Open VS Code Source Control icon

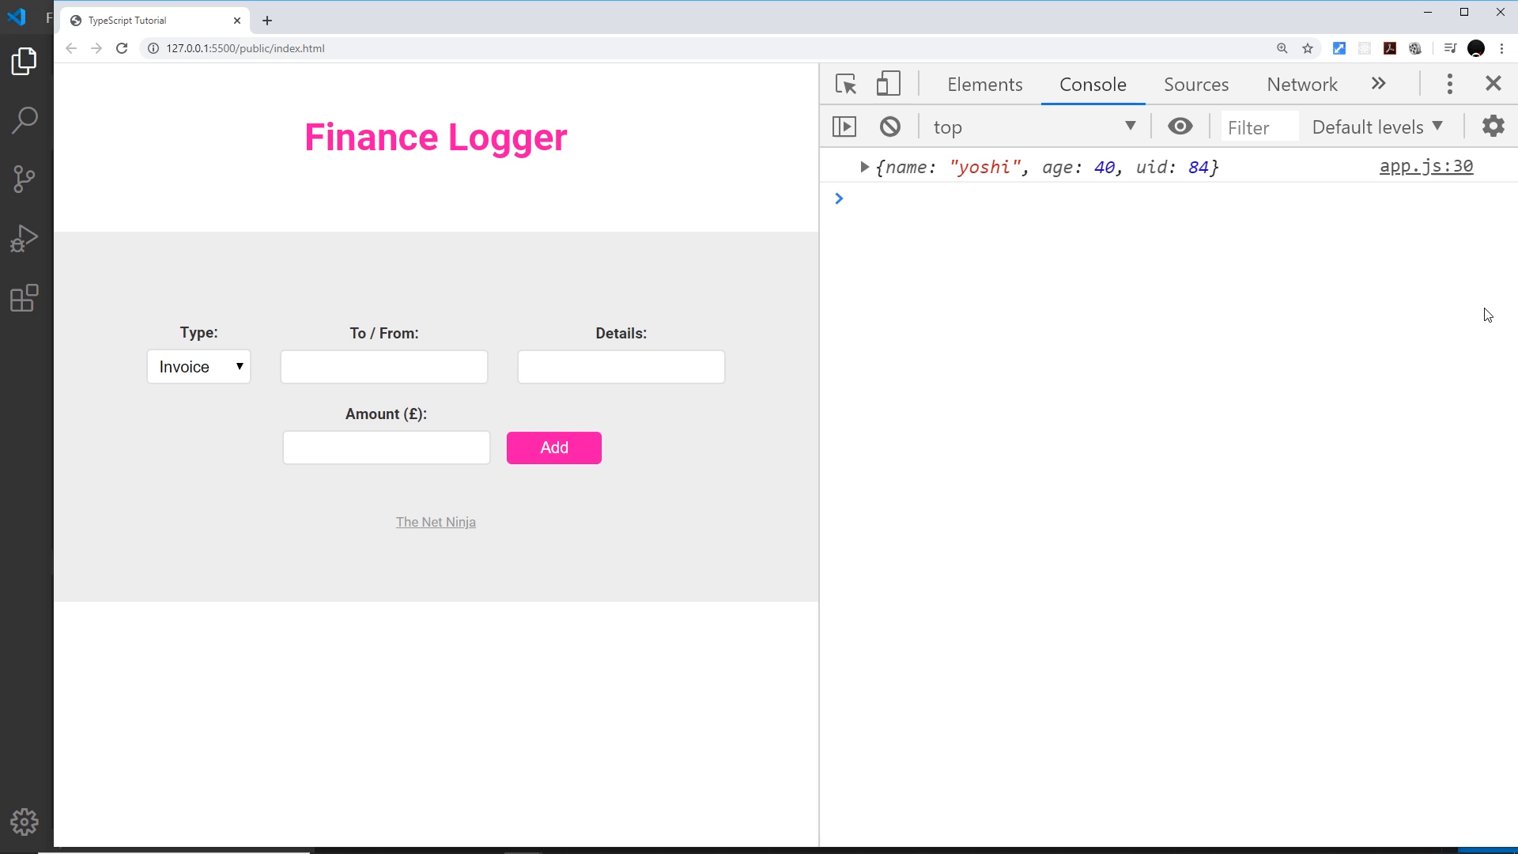pyautogui.click(x=25, y=179)
